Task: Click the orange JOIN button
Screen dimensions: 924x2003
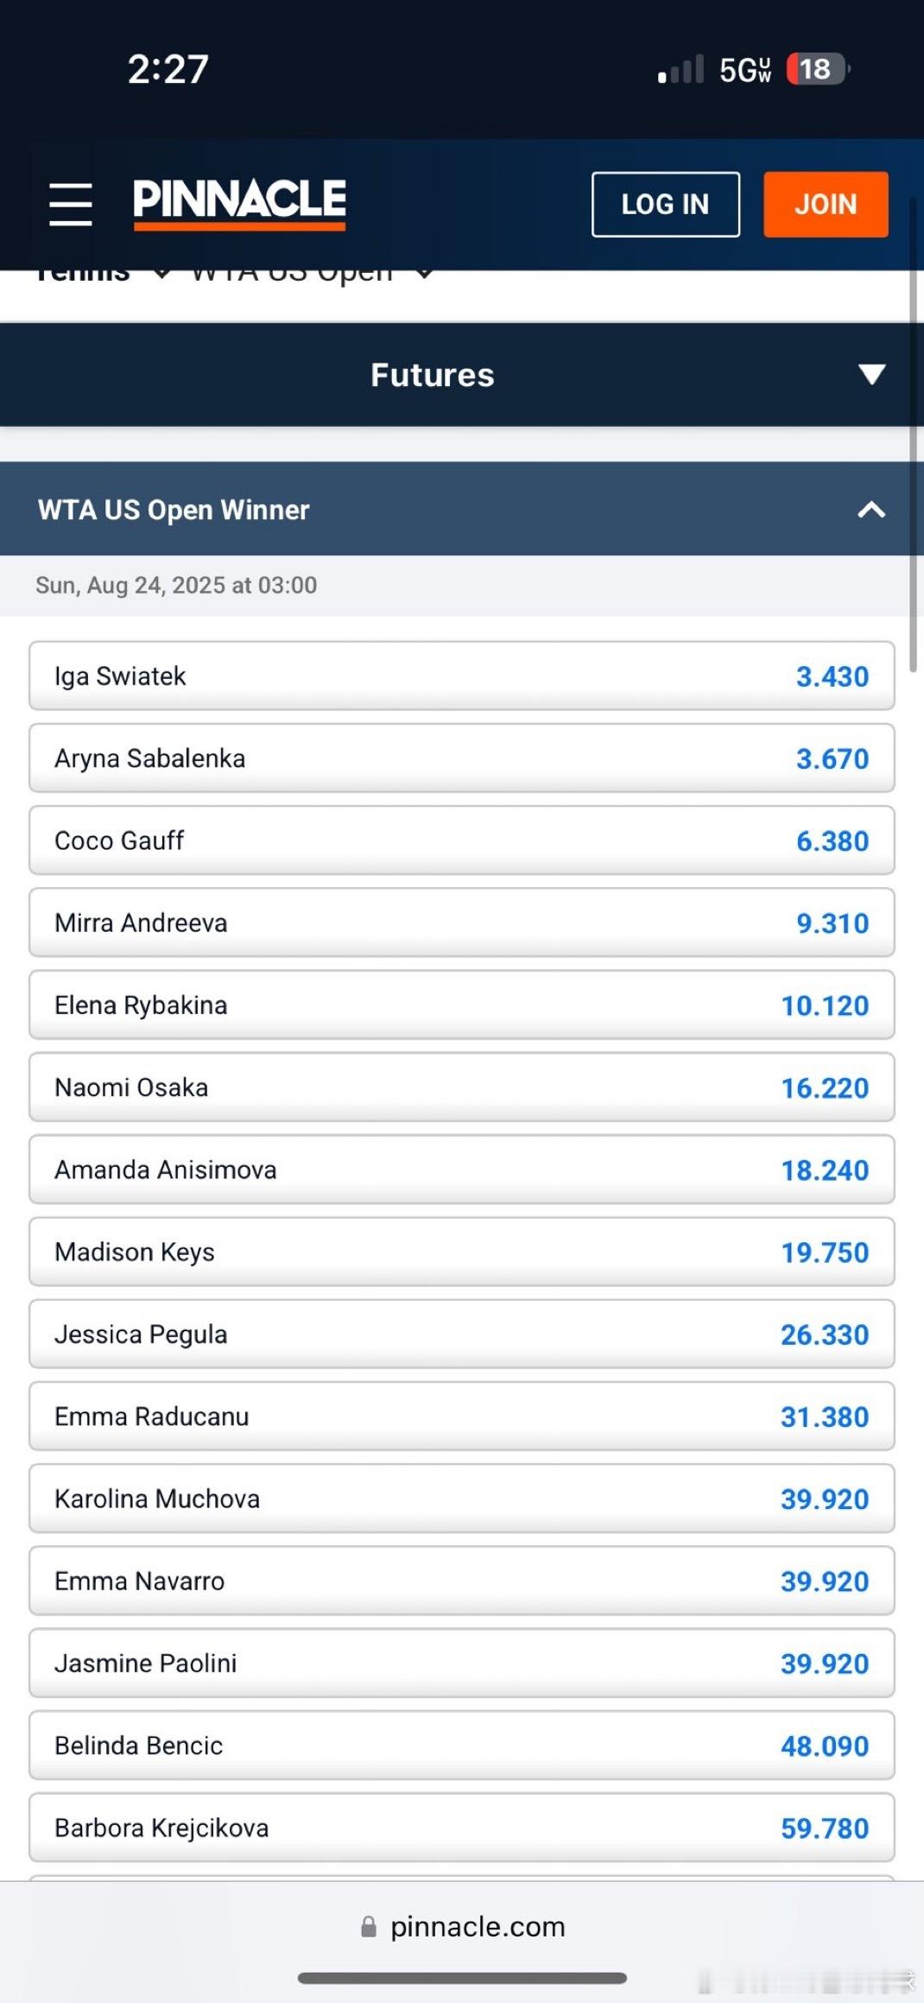Action: click(826, 204)
